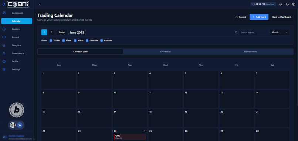Click the Sessions clock icon
Viewport: 298px width, 141px height.
coord(4,29)
